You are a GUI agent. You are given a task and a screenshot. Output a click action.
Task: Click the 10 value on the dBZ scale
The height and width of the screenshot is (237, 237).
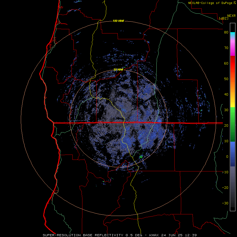(x=226, y=141)
